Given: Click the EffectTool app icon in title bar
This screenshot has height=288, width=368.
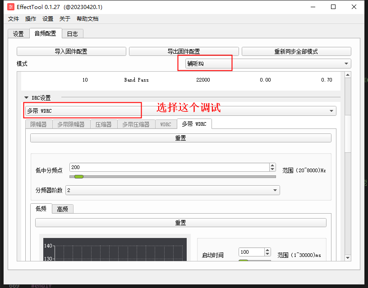Looking at the screenshot, I should pyautogui.click(x=10, y=7).
